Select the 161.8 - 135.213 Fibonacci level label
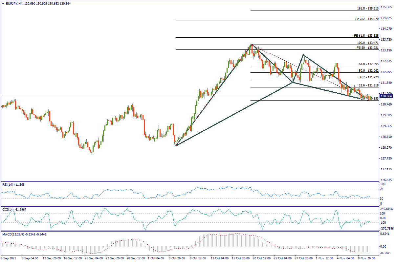Viewport: 394px width, 262px height. (368, 8)
